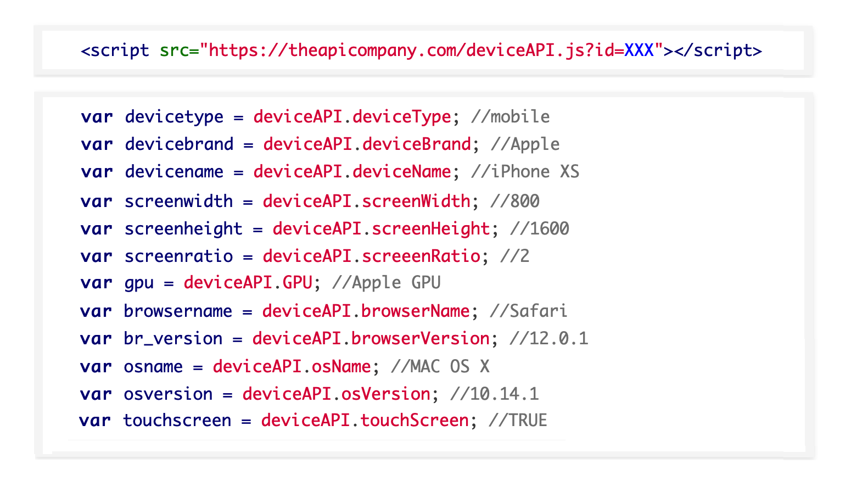851x481 pixels.
Task: Click the "//10.14.1" comment
Action: click(x=495, y=394)
